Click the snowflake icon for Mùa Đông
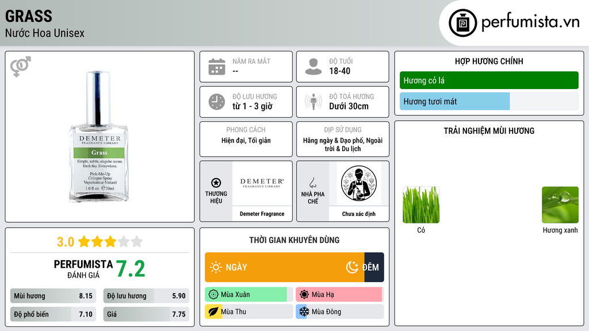This screenshot has height=331, width=589. [x=304, y=311]
